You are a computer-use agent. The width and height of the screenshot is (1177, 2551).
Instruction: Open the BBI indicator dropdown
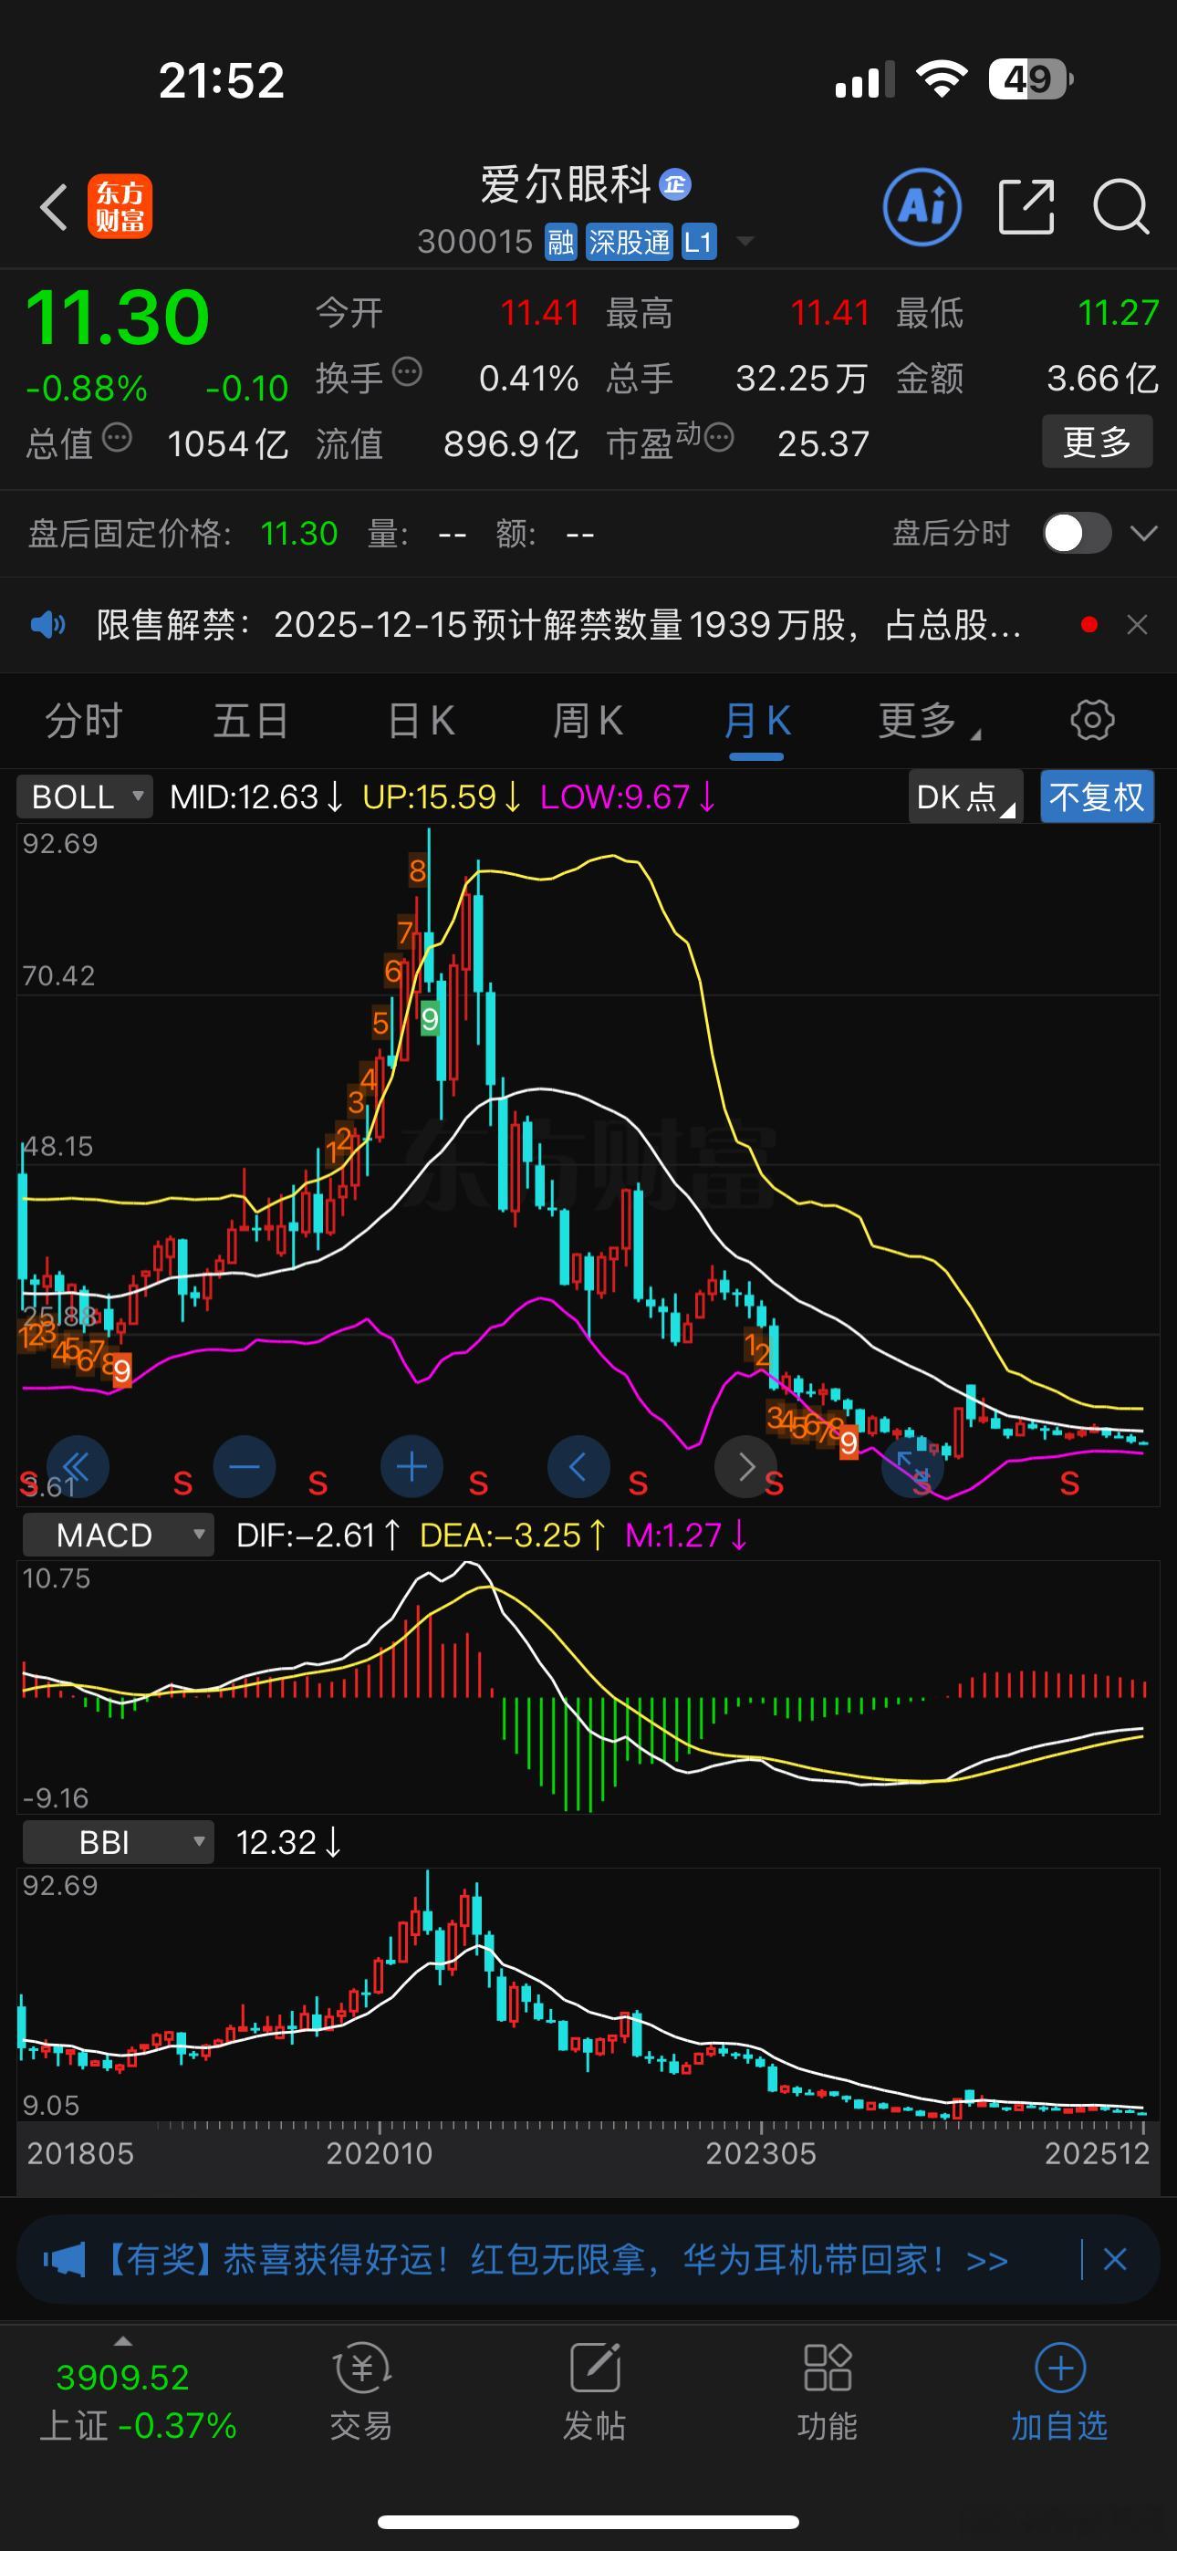click(118, 1842)
